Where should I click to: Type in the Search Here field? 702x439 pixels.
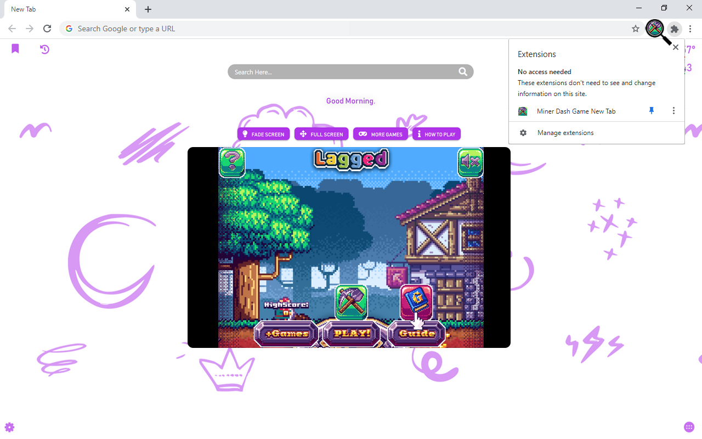point(350,72)
